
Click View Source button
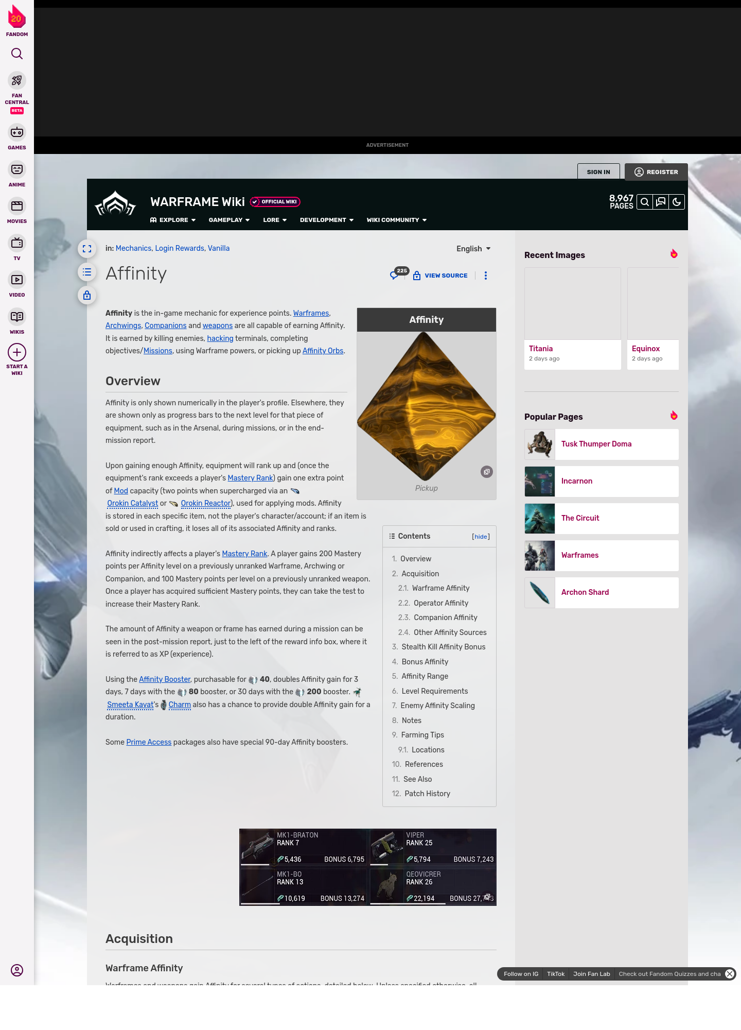click(x=440, y=276)
